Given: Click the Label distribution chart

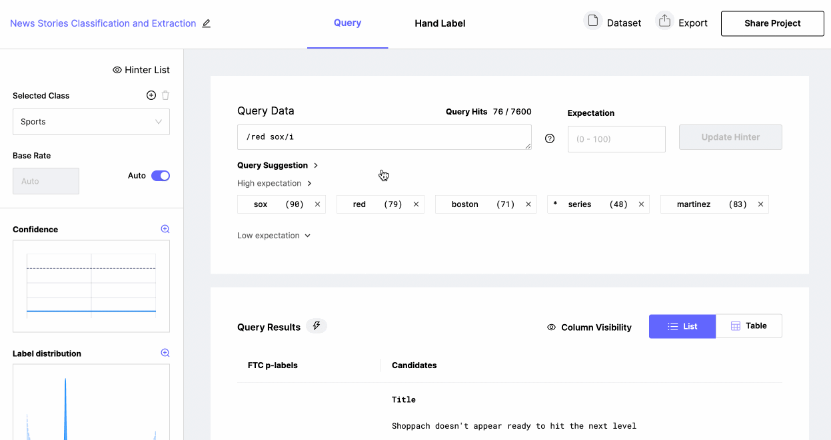Looking at the screenshot, I should click(x=91, y=402).
